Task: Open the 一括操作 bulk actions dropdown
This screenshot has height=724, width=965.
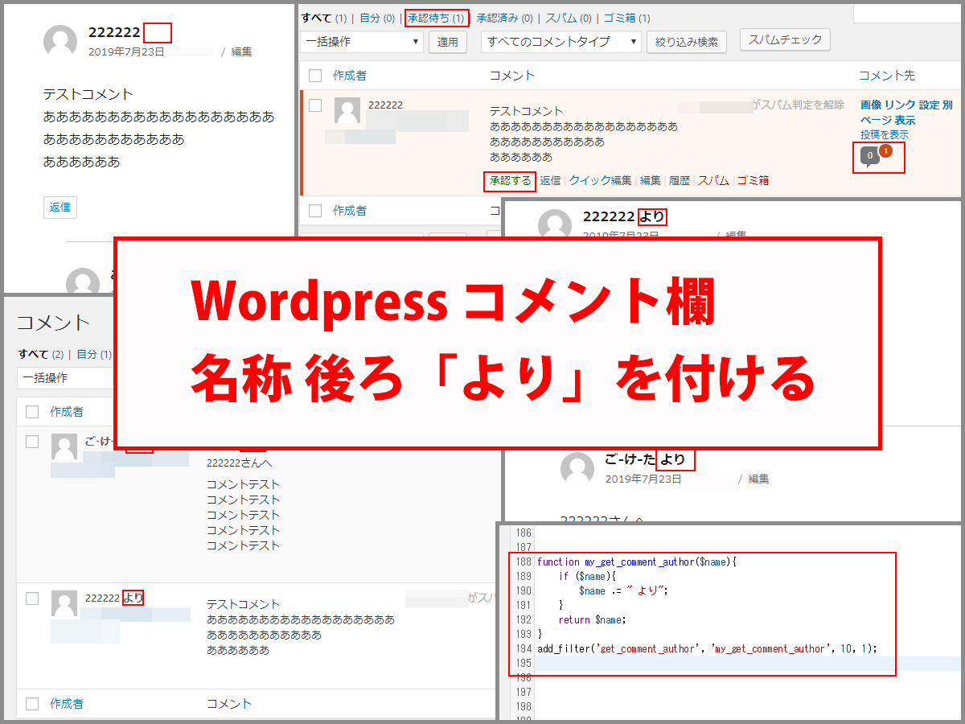Action: pos(360,42)
